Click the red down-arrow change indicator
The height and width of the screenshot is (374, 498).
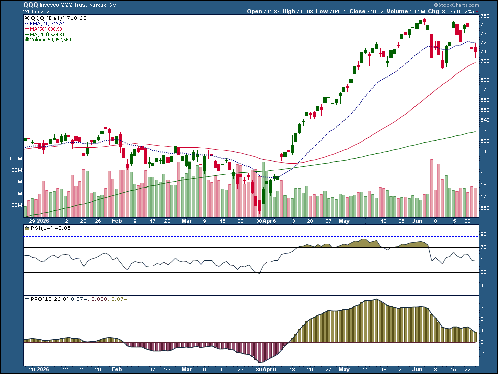pyautogui.click(x=477, y=12)
